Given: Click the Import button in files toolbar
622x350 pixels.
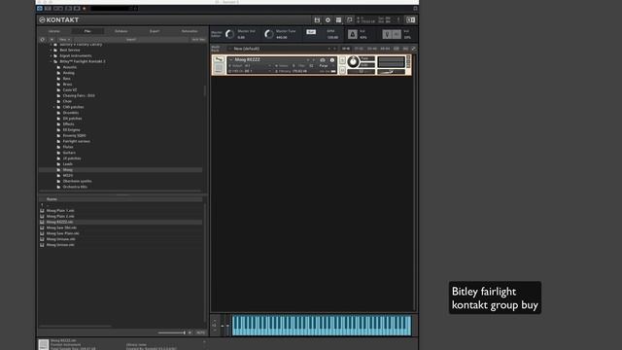Looking at the screenshot, I should pyautogui.click(x=131, y=39).
